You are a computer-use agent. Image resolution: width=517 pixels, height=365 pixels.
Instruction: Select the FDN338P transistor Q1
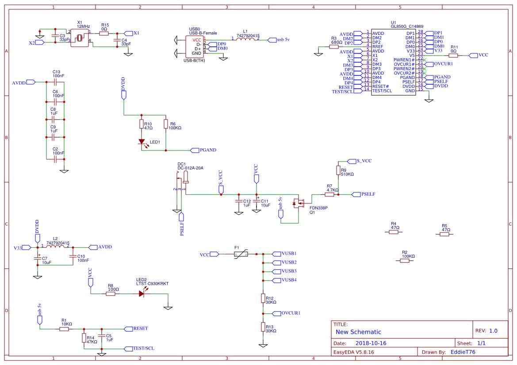tap(299, 203)
